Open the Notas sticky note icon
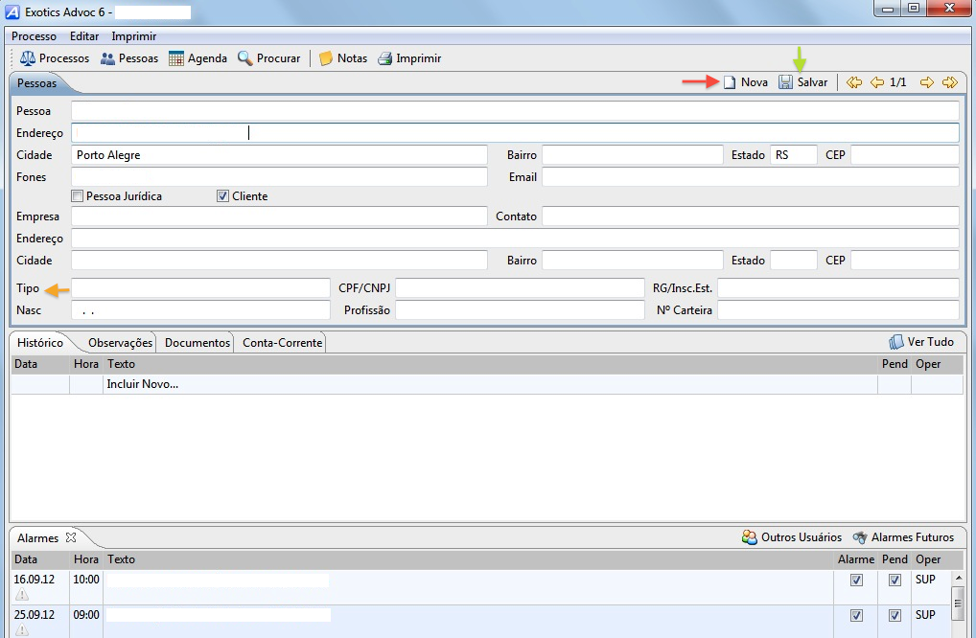976x638 pixels. click(326, 58)
